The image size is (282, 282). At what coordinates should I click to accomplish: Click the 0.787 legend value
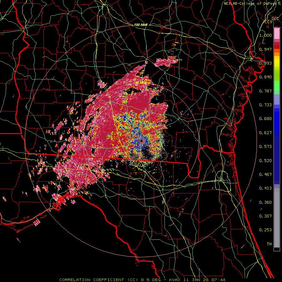click(x=265, y=91)
